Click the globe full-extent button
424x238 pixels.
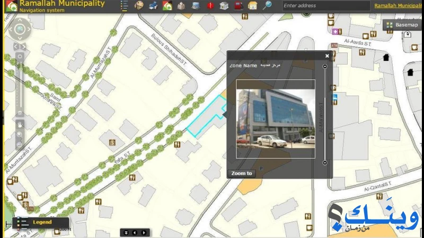[20, 29]
